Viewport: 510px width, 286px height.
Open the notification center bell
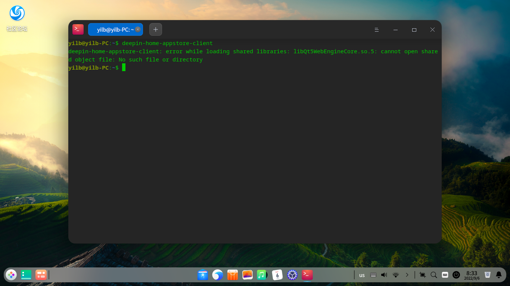point(499,275)
